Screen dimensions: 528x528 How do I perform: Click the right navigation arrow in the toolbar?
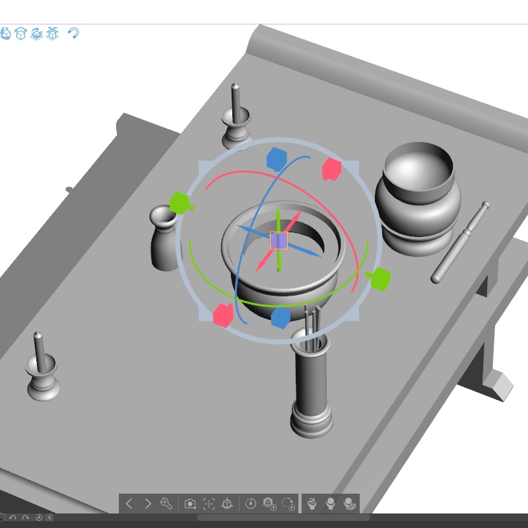[148, 503]
